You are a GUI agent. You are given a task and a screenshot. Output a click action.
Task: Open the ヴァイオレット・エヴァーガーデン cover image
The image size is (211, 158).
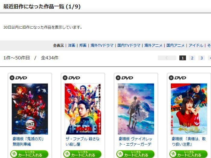(x=136, y=109)
